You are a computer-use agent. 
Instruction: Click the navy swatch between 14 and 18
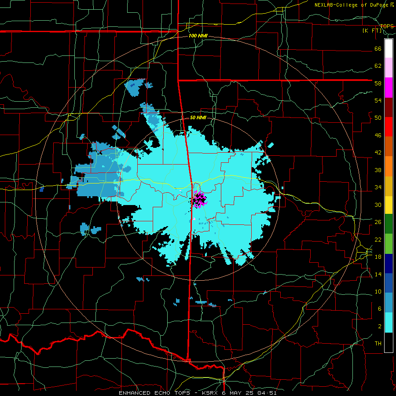(x=389, y=264)
